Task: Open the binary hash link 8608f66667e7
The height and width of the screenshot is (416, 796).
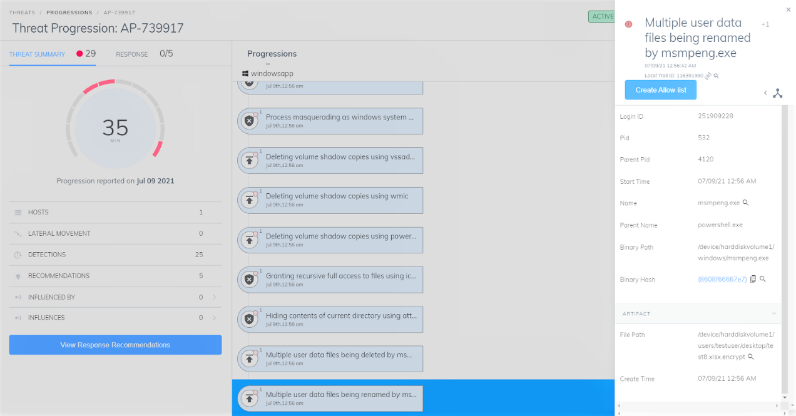Action: coord(722,280)
